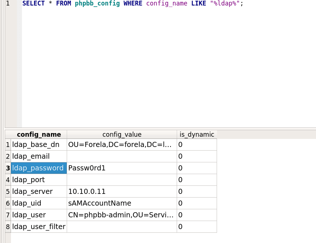Click the OU=Forela,DC=forela value cell
This screenshot has width=316, height=243.
122,145
